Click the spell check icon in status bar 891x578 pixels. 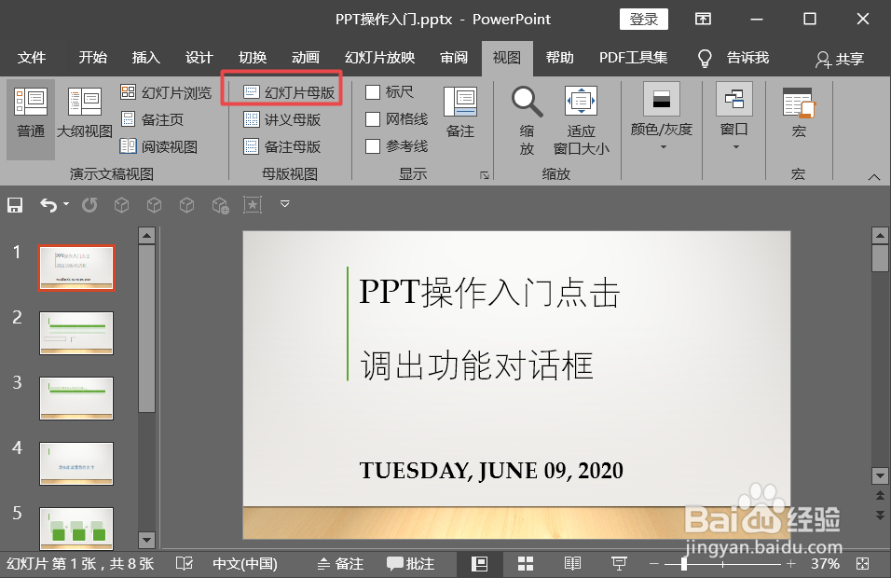click(x=185, y=563)
